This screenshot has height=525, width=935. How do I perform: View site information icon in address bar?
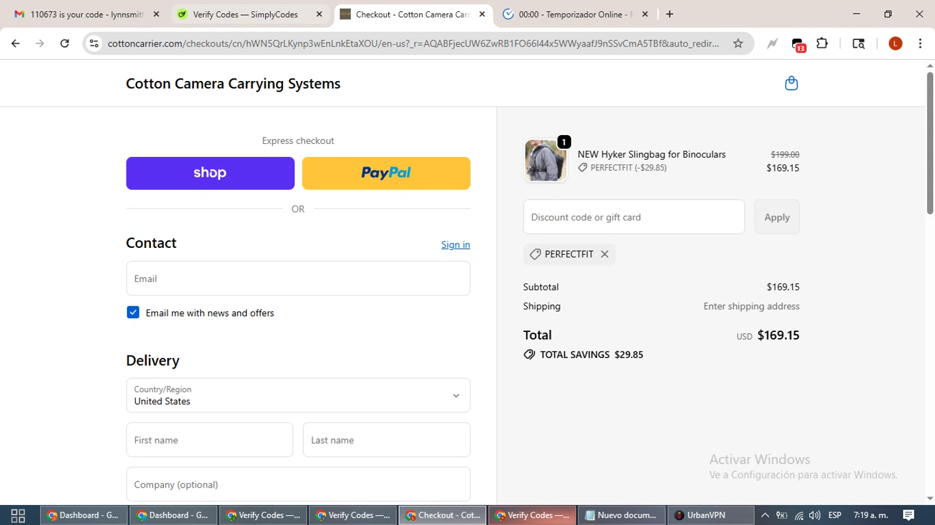pos(94,44)
